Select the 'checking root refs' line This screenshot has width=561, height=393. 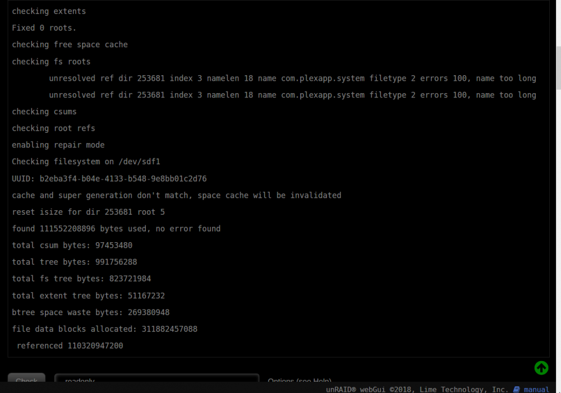coord(54,128)
